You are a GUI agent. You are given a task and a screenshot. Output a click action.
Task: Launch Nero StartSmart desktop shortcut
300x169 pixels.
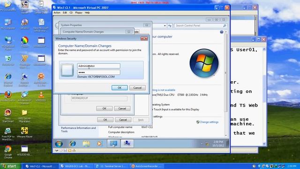[8, 116]
